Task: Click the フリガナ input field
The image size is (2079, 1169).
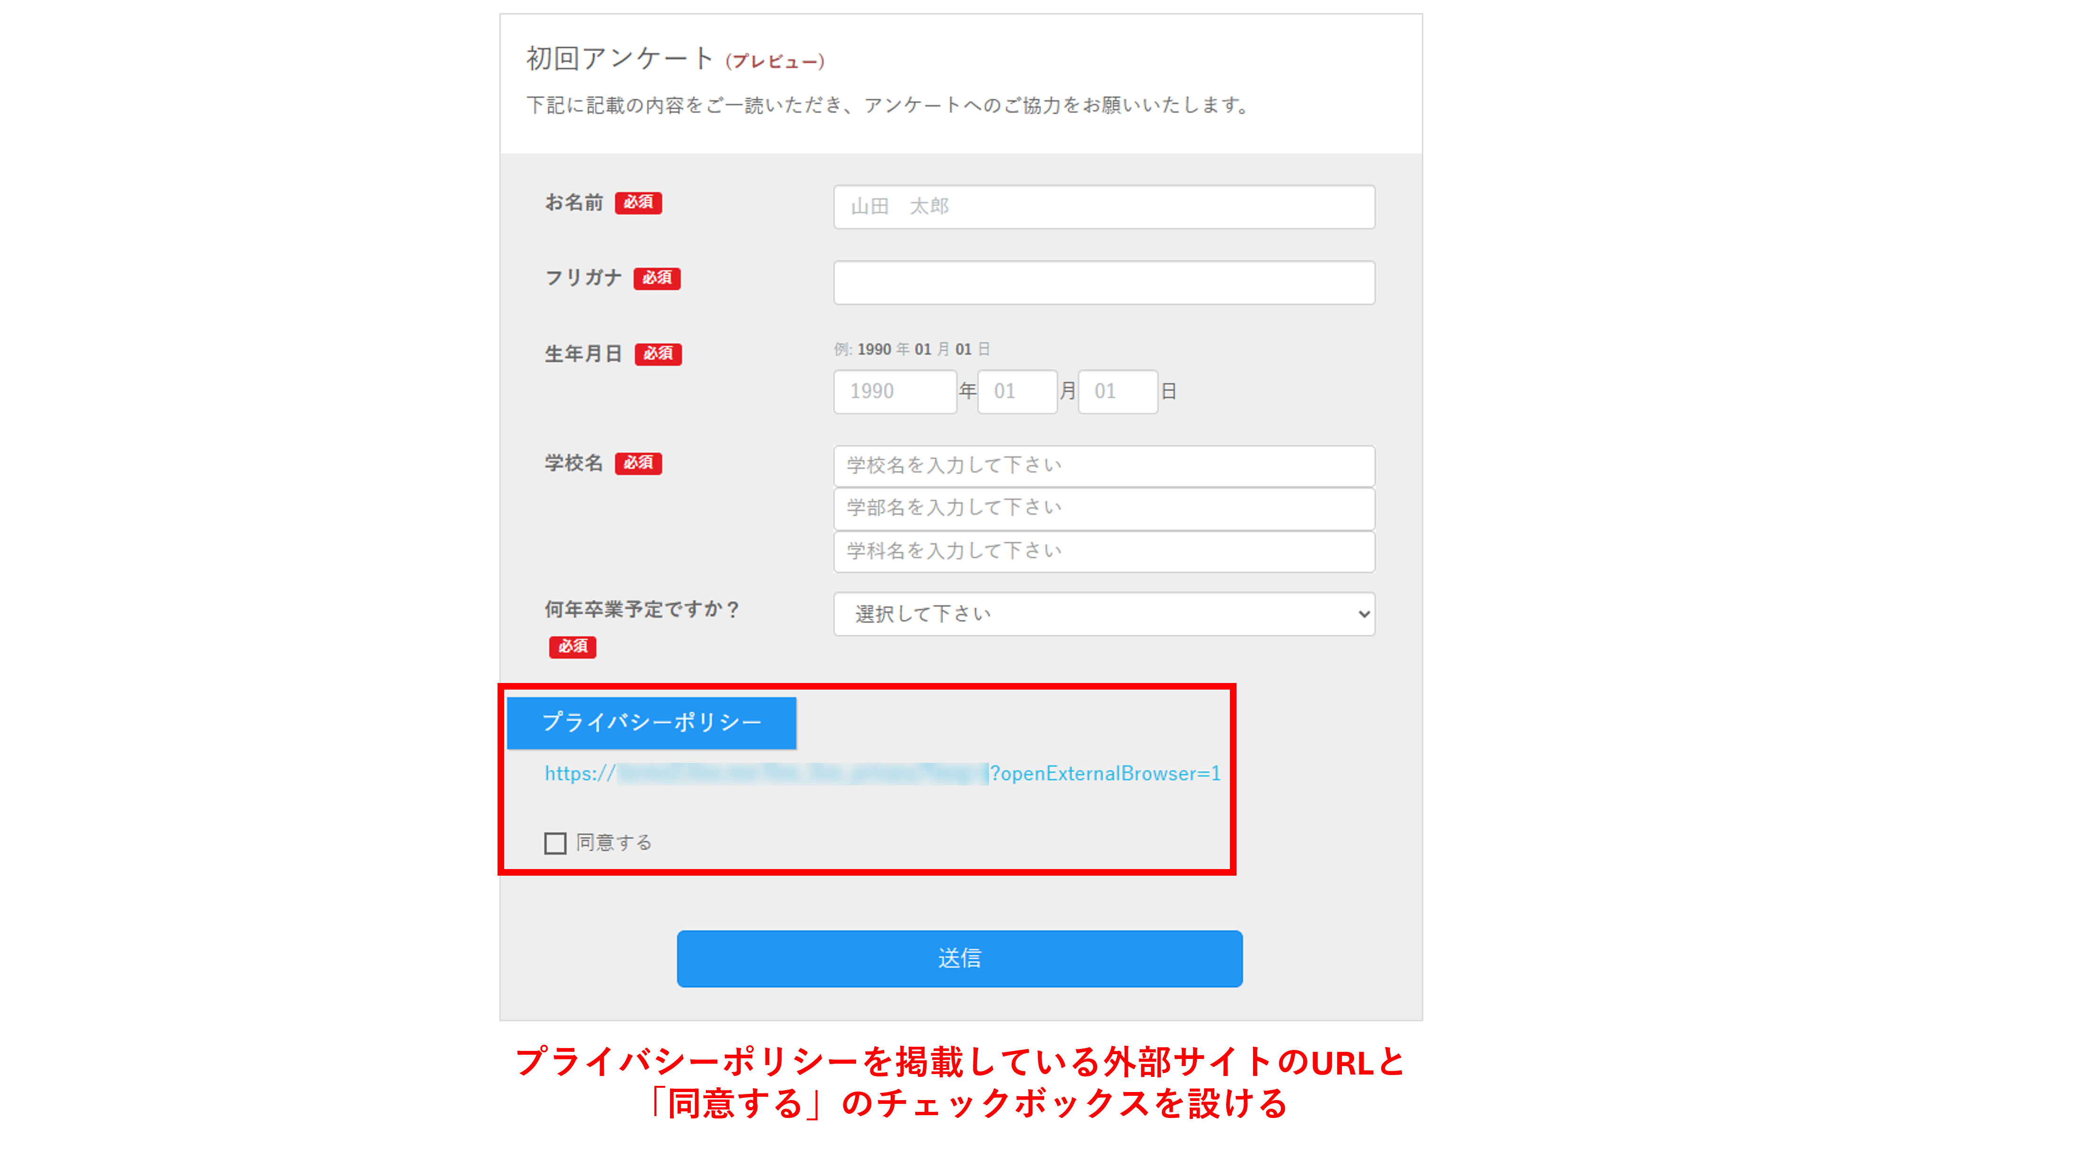Action: click(1104, 282)
